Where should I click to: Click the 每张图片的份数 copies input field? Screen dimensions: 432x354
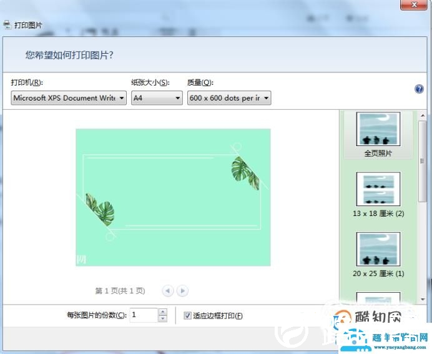[x=144, y=315]
